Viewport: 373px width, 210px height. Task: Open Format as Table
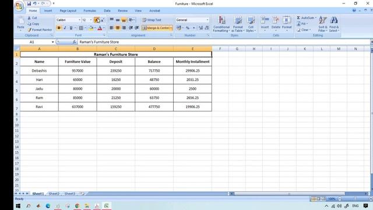(238, 24)
